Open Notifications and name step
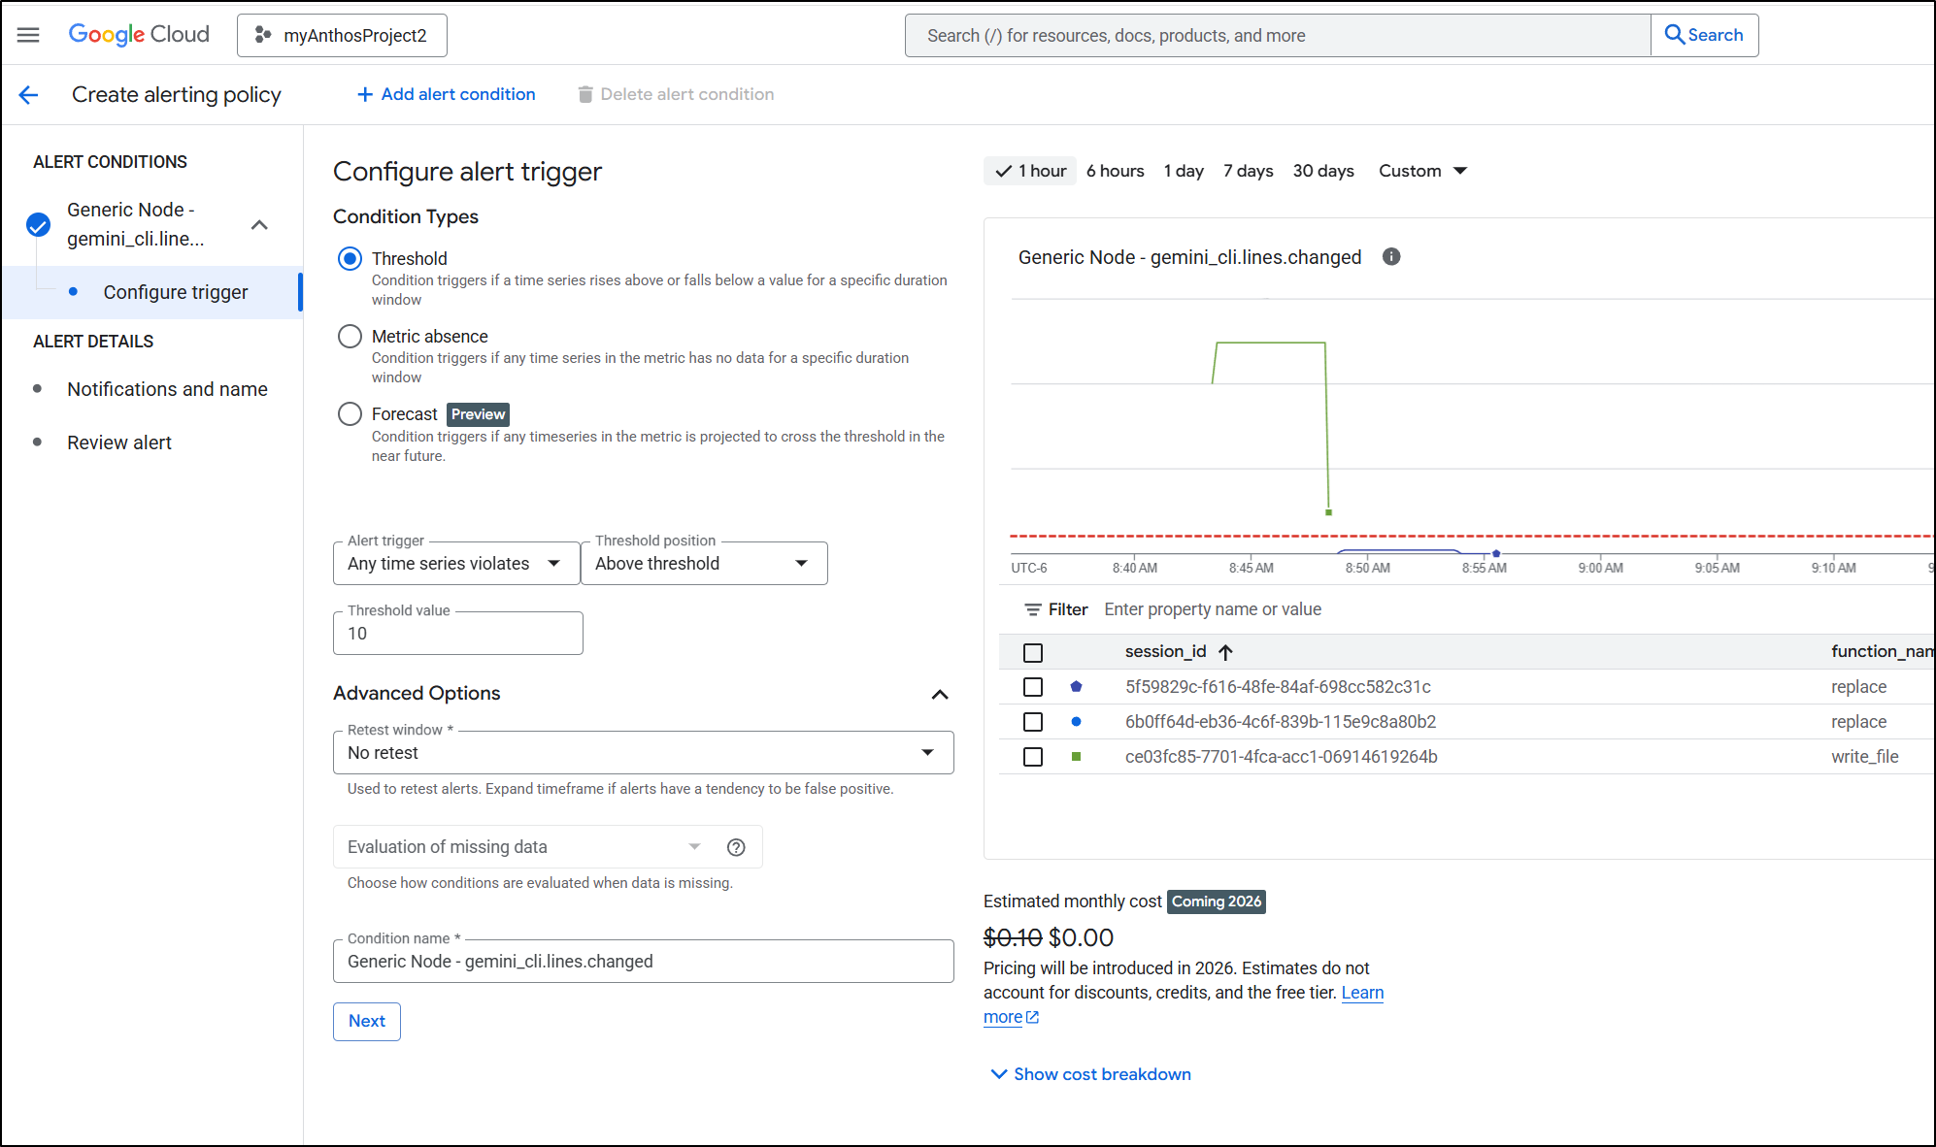Image resolution: width=1936 pixels, height=1147 pixels. 167,389
